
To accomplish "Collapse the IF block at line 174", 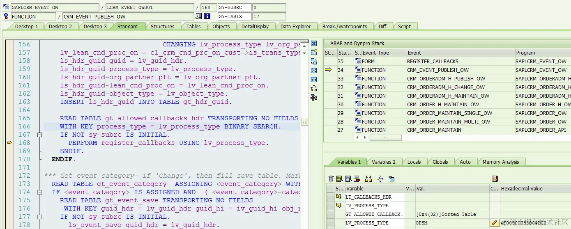I will 39,192.
